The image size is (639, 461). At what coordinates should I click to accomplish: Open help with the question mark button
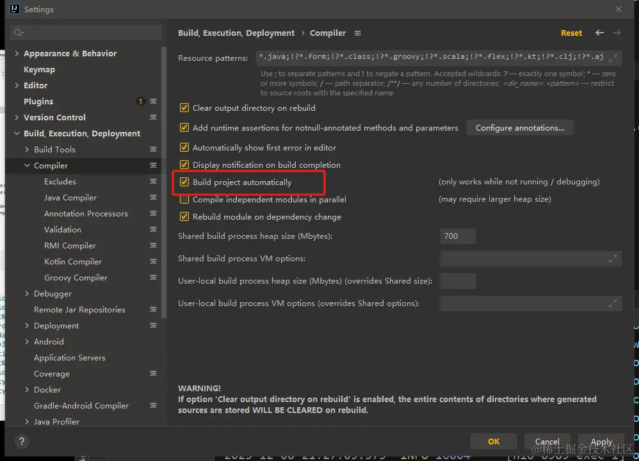pos(22,441)
